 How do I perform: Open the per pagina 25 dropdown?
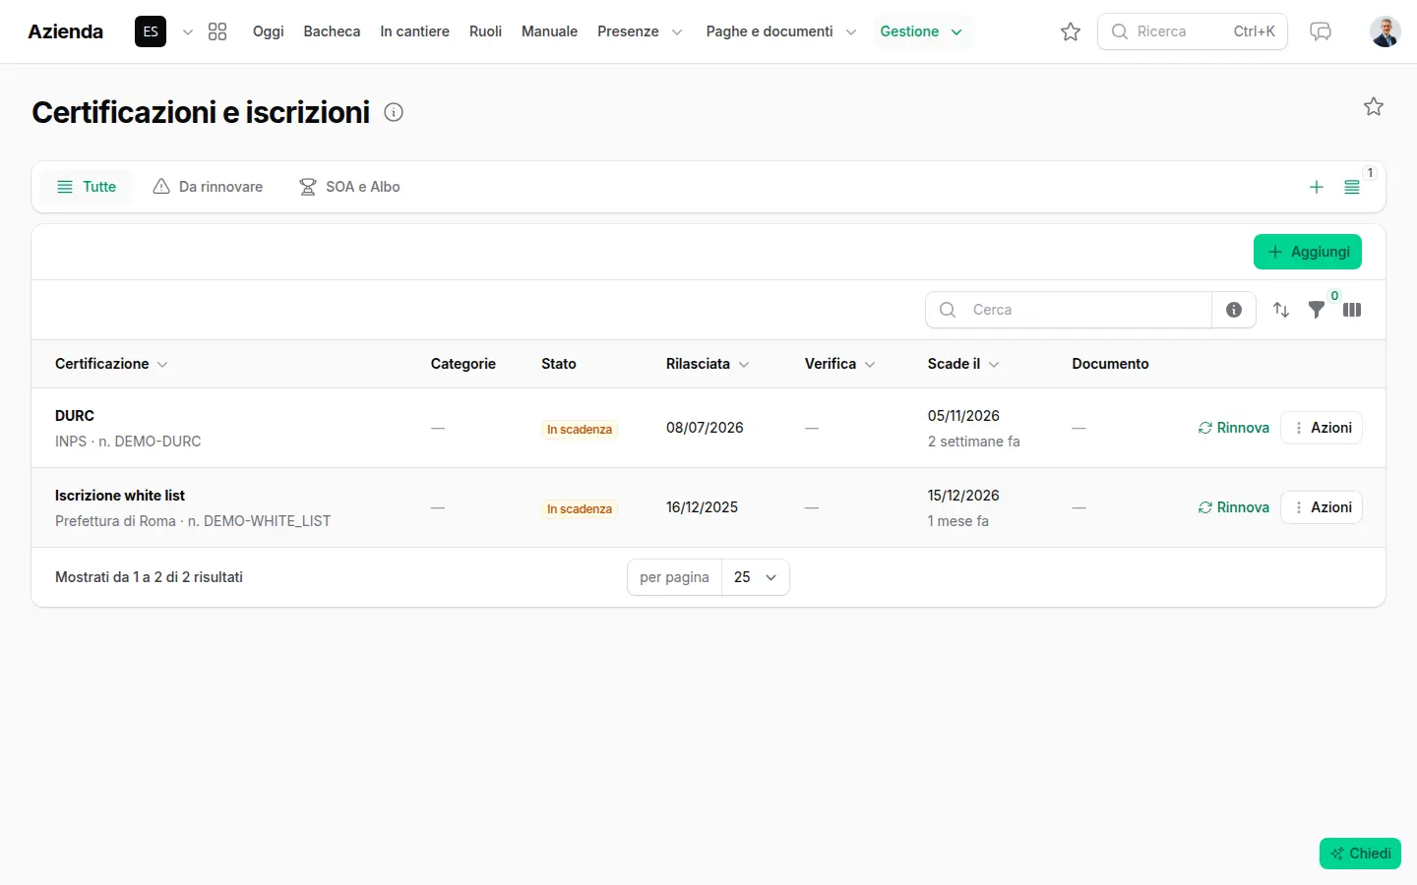coord(756,577)
